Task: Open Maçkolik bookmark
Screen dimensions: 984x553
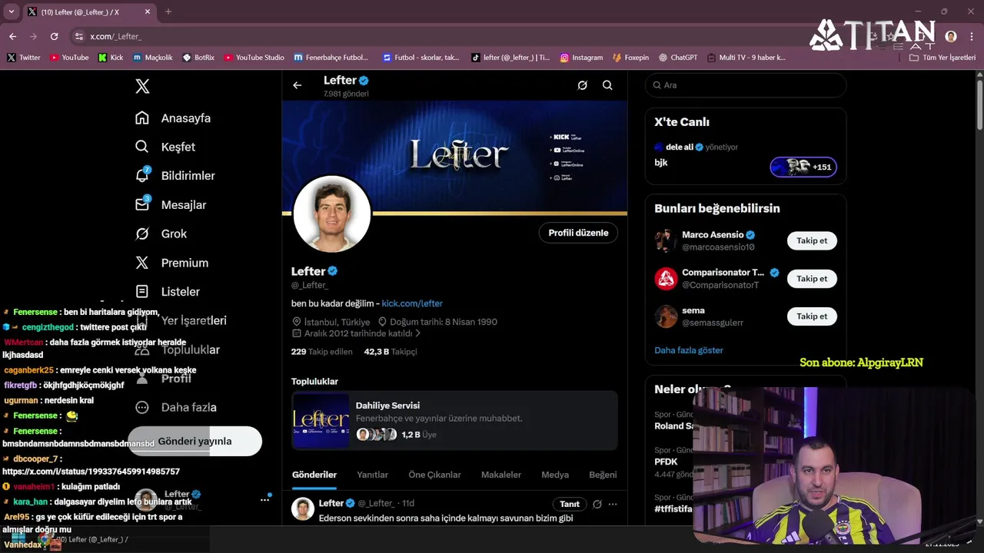Action: (152, 58)
